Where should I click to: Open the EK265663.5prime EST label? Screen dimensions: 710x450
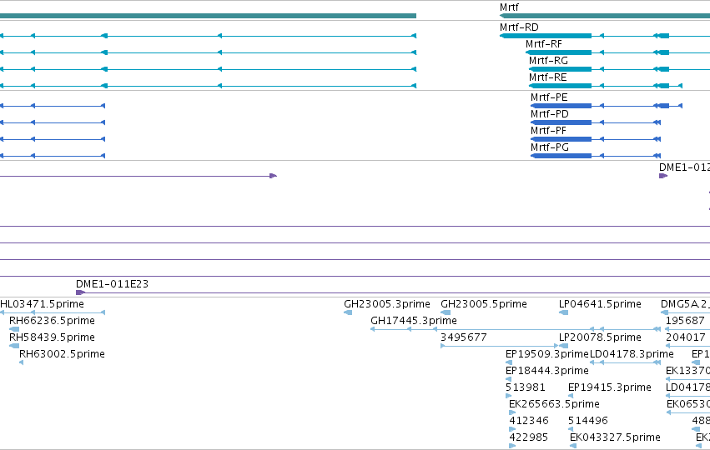coord(554,404)
